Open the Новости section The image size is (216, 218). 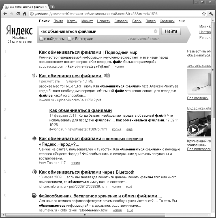(104, 21)
